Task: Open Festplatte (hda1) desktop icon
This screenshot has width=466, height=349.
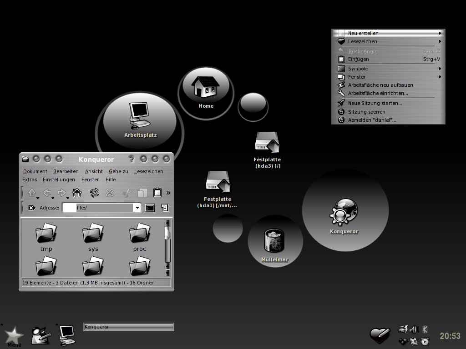Action: pyautogui.click(x=217, y=189)
